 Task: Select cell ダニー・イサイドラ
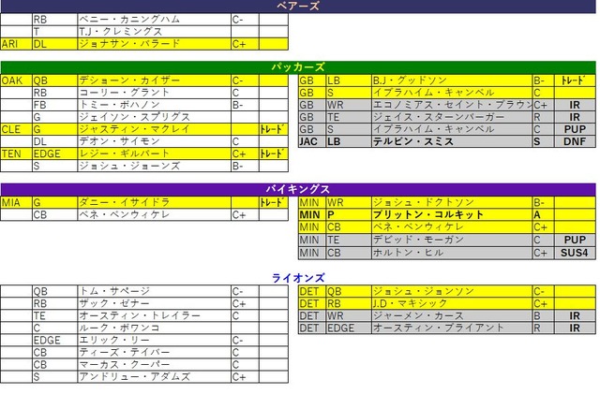(x=154, y=202)
